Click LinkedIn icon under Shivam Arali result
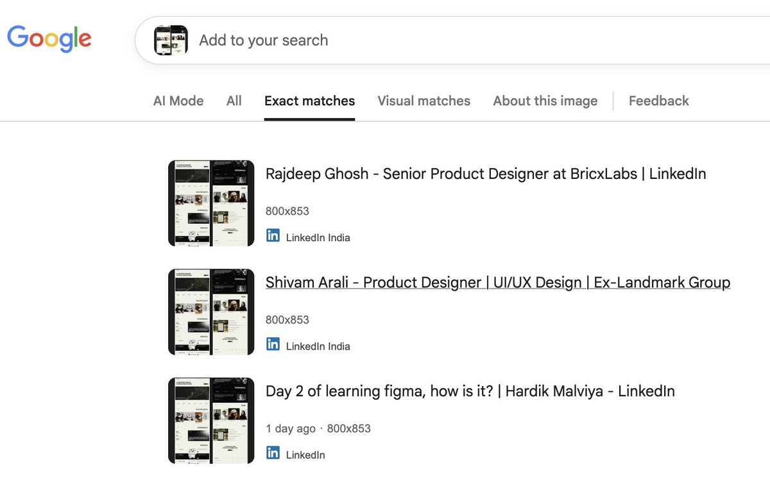Image resolution: width=770 pixels, height=490 pixels. coord(273,344)
